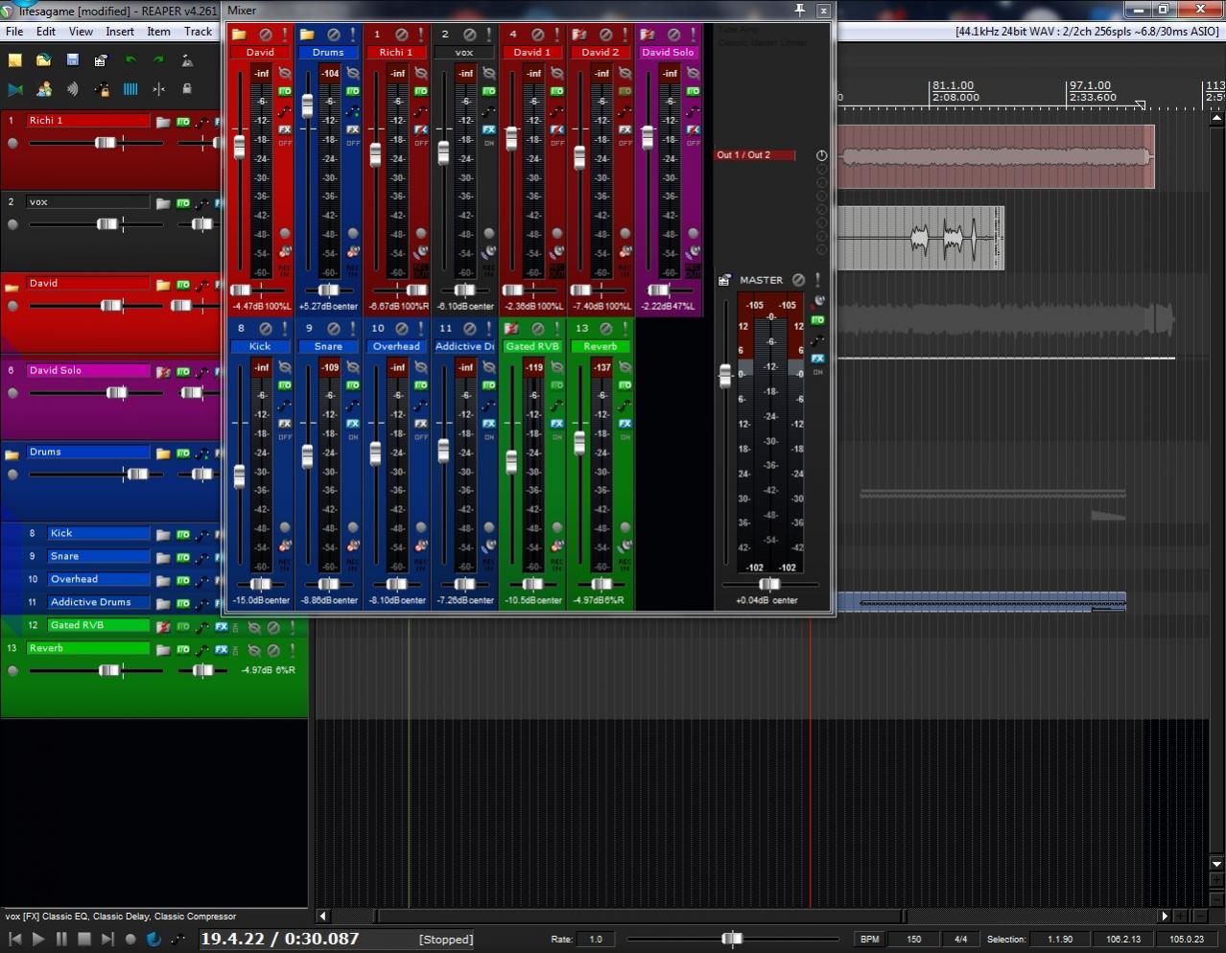This screenshot has height=953, width=1226.
Task: Toggle Drums folder icon in mixer strip
Action: (307, 35)
